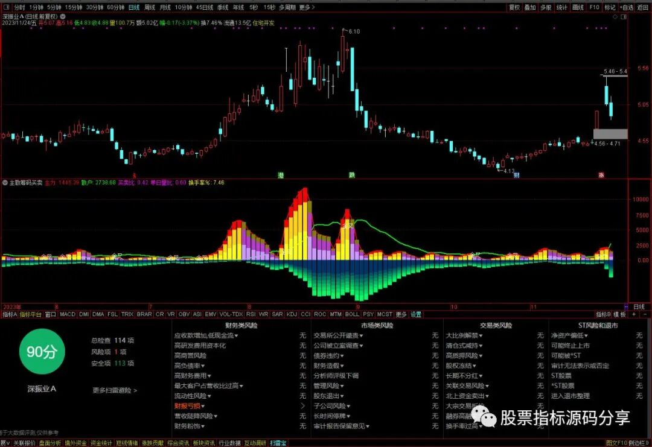
Task: Open 多周期 view
Action: point(287,7)
